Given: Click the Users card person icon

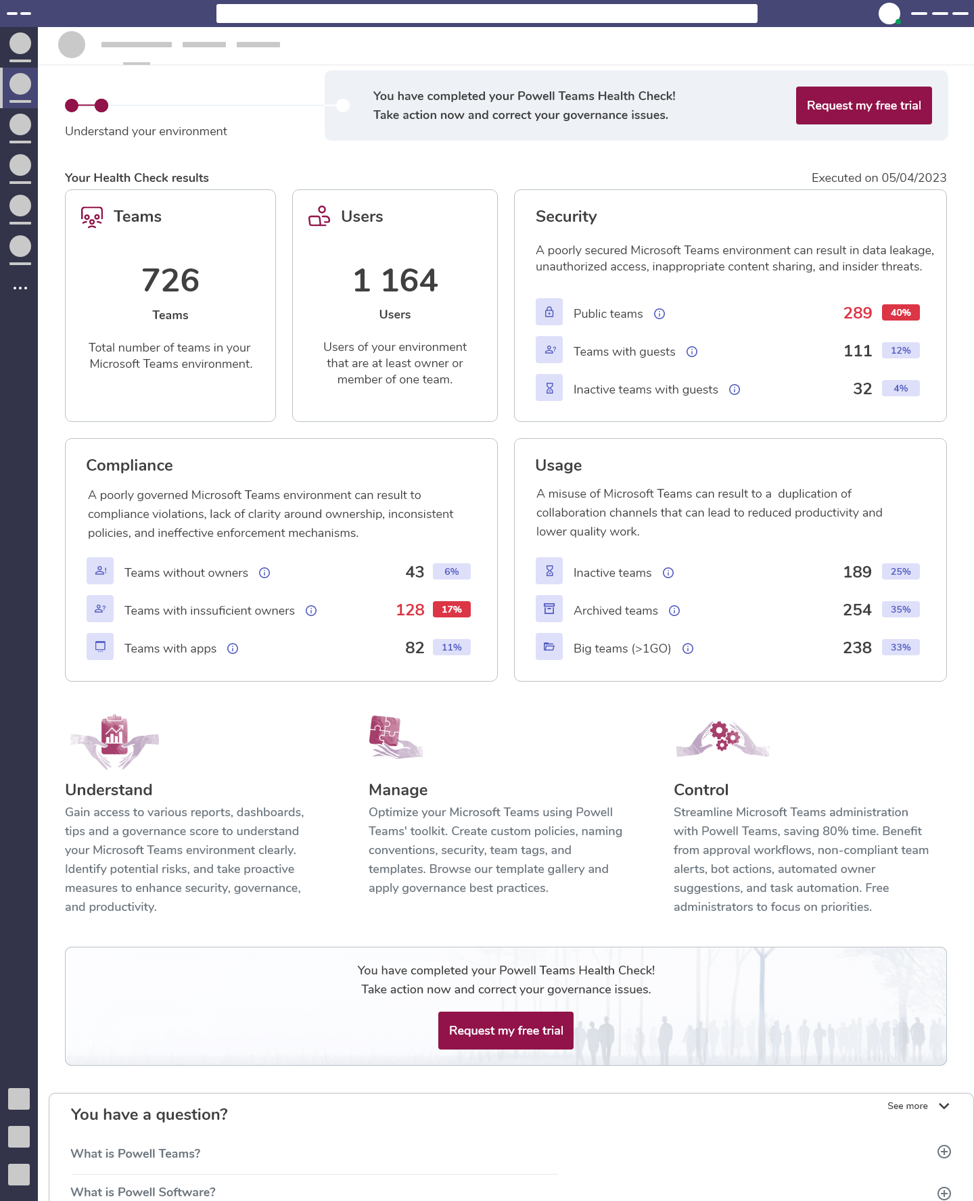Looking at the screenshot, I should pos(319,216).
